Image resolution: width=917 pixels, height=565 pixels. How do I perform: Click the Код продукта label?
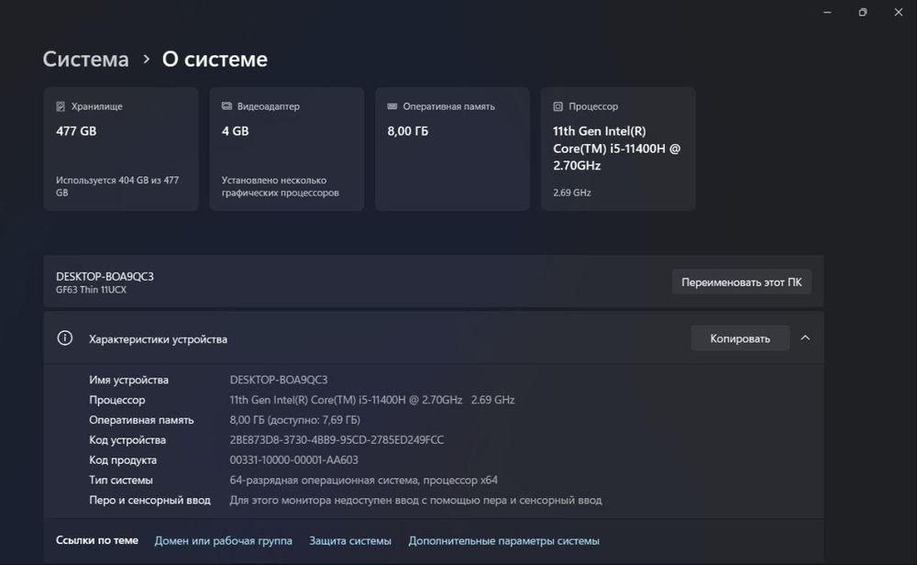tap(123, 460)
